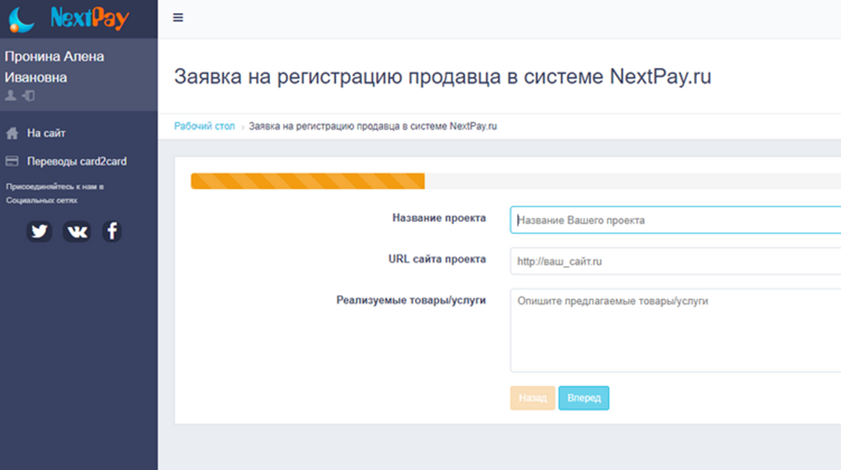Click the Реализуемые товары/услуги text area

[x=675, y=330]
